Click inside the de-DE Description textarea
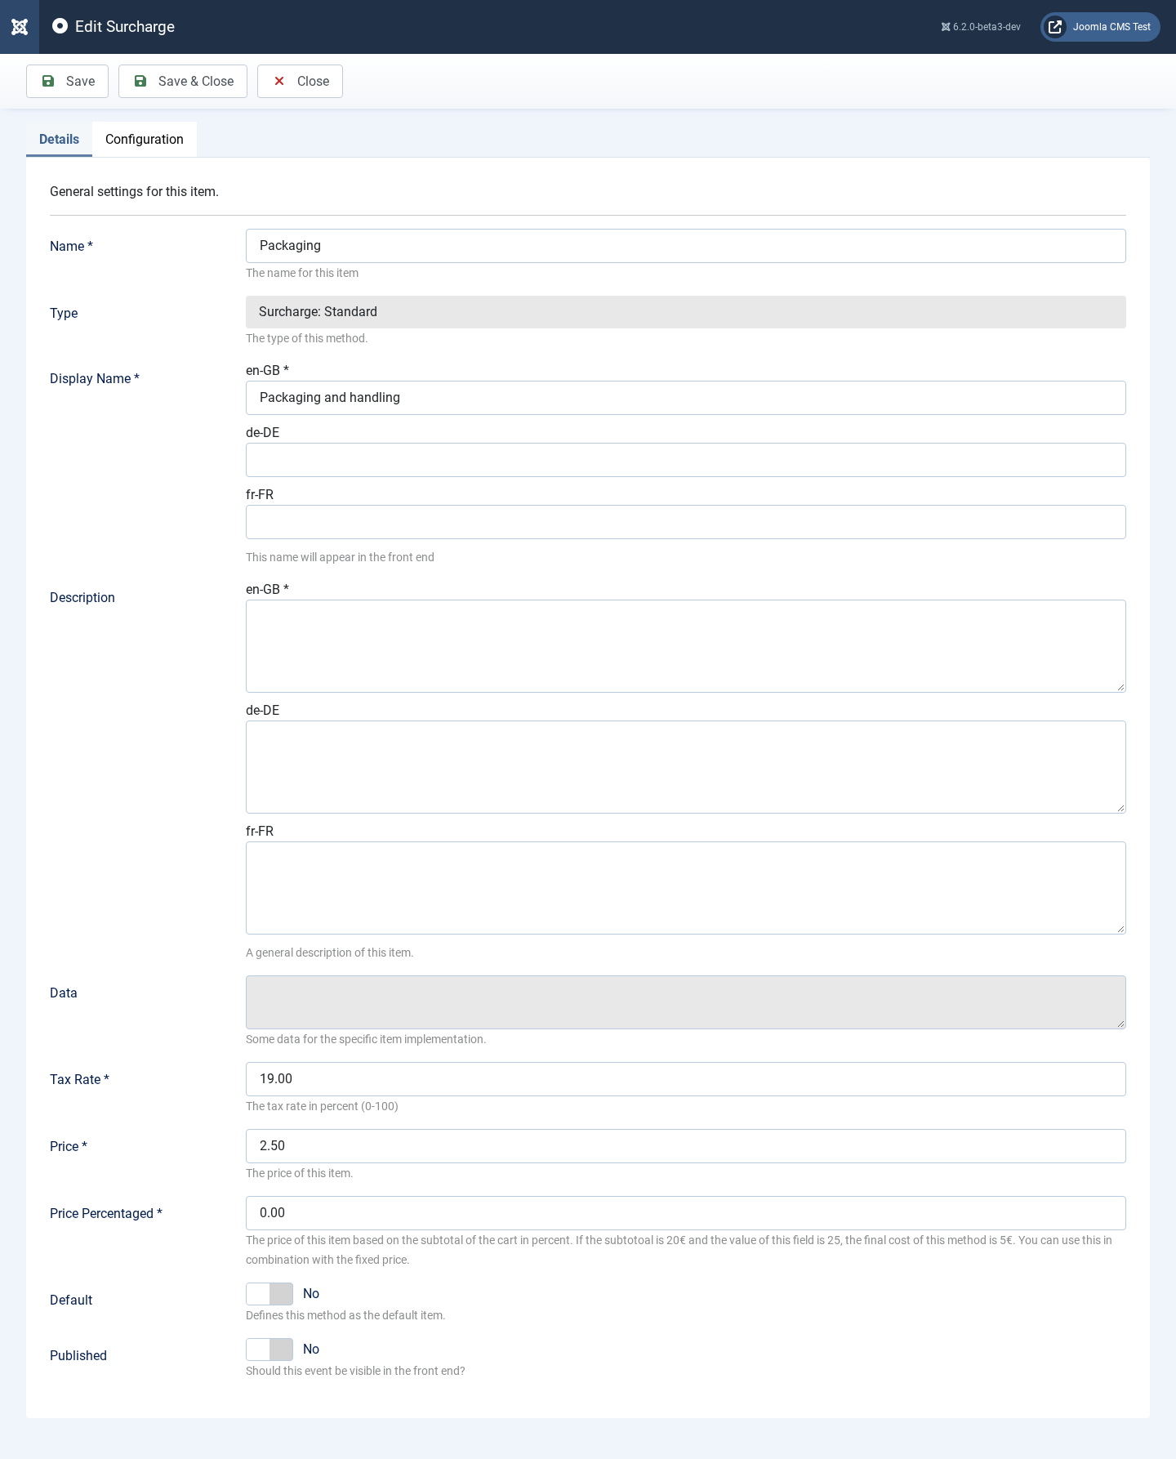The height and width of the screenshot is (1459, 1176). tap(686, 767)
